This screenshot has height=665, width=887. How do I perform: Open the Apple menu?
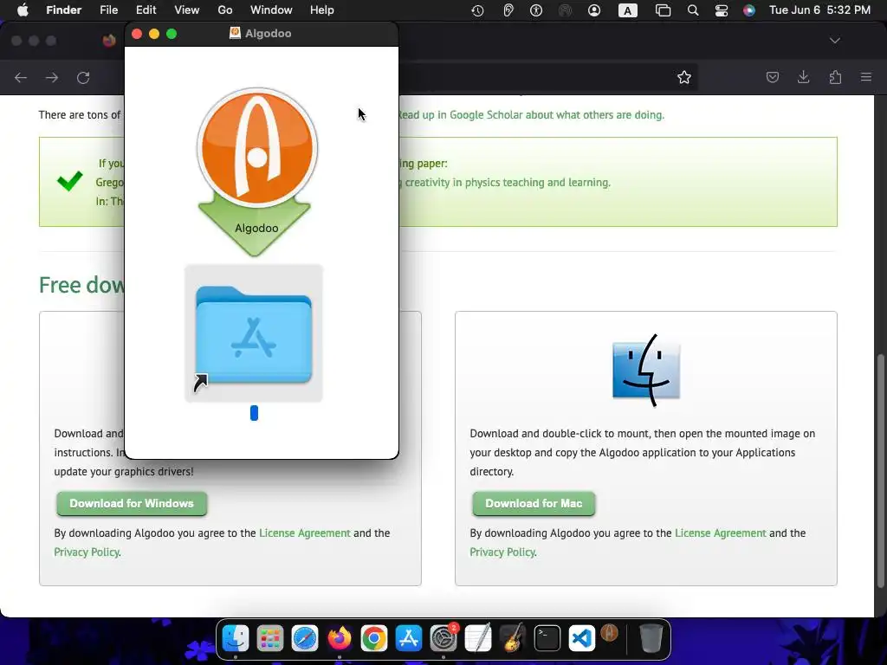coord(23,10)
